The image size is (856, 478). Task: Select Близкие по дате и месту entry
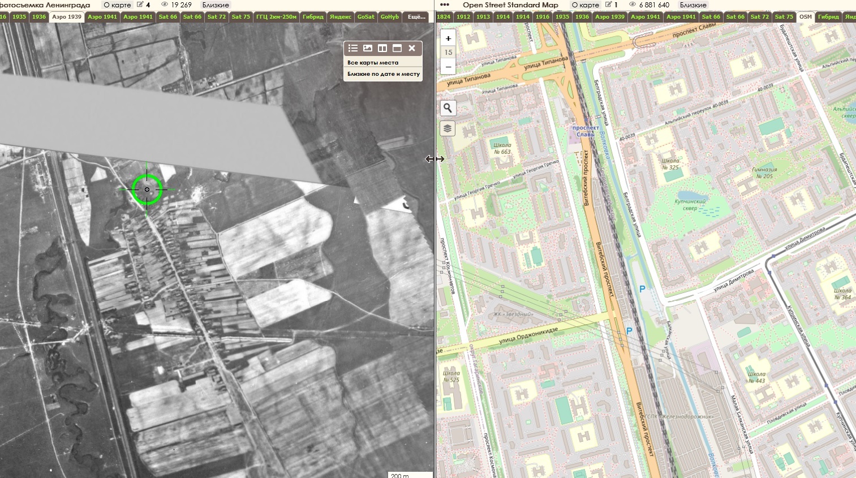383,74
